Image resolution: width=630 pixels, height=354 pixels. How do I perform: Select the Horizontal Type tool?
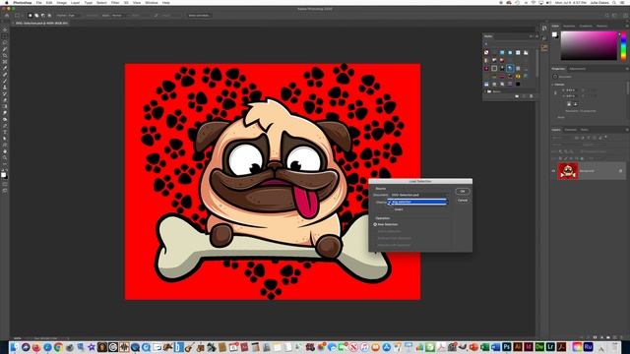pyautogui.click(x=4, y=132)
